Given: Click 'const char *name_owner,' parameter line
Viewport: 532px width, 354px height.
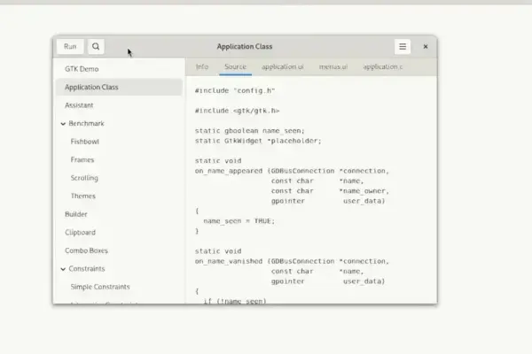Looking at the screenshot, I should point(330,191).
